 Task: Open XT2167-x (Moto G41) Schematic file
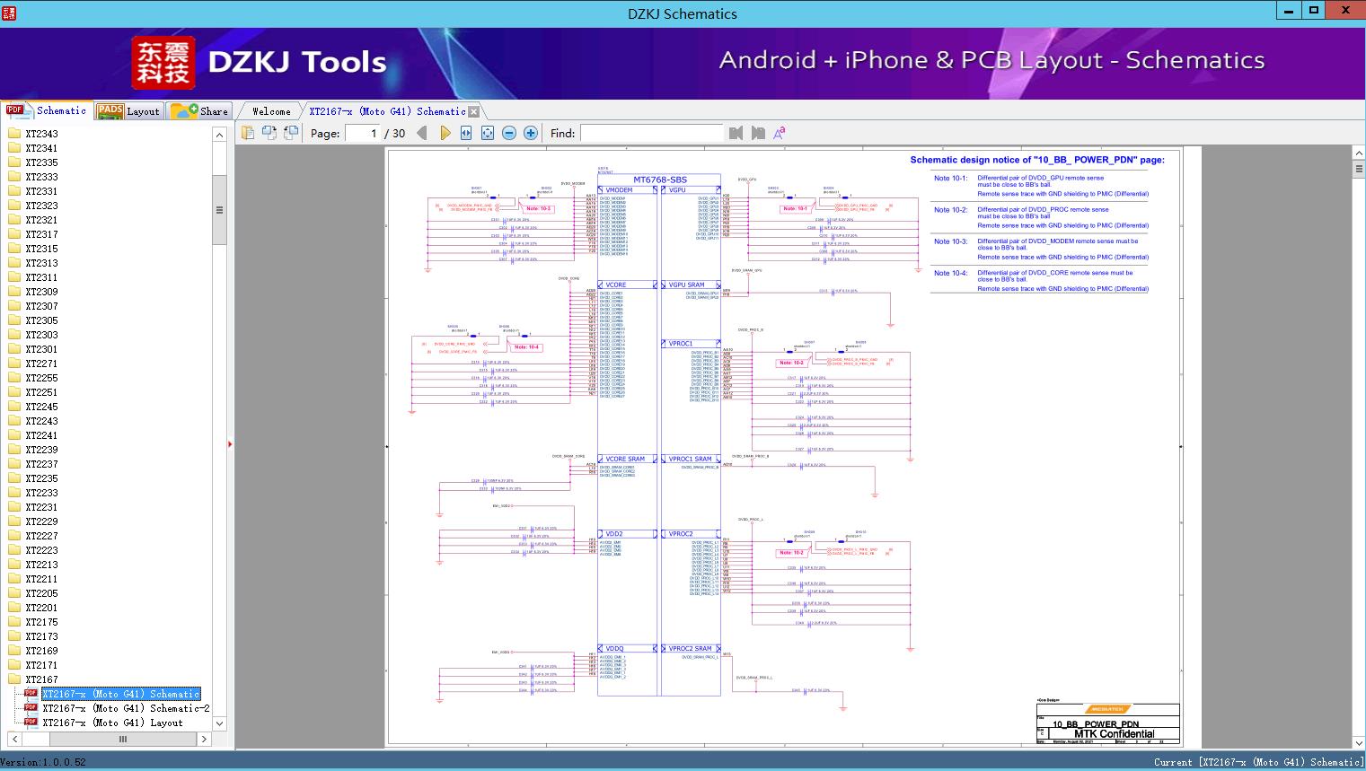point(120,694)
